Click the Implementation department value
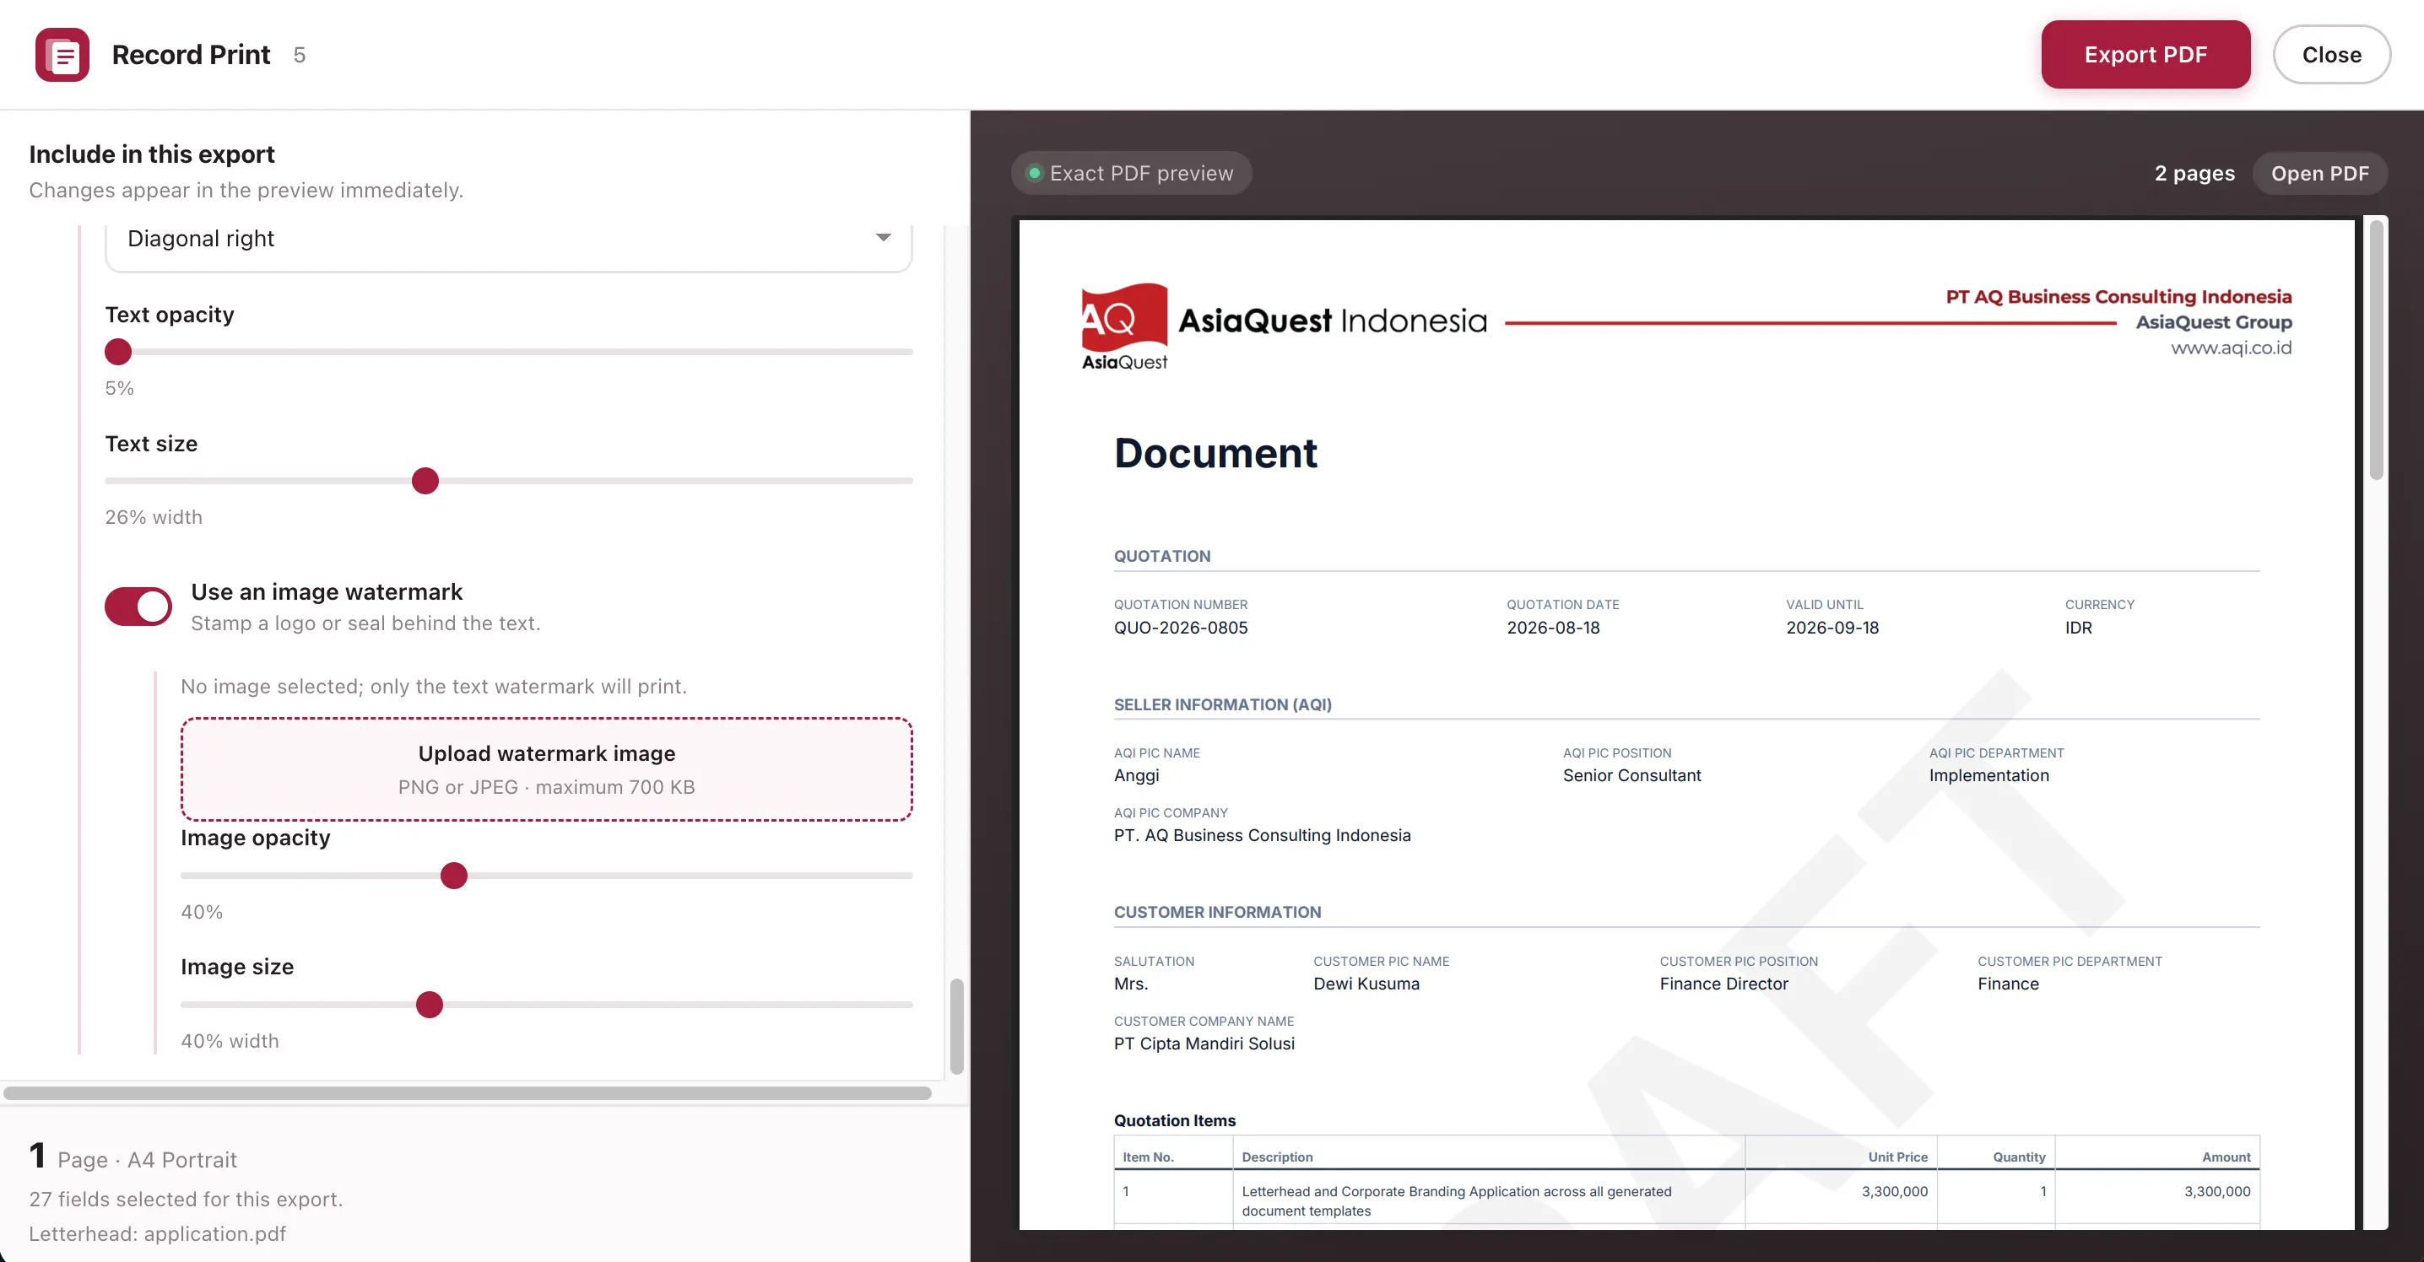 pyautogui.click(x=1988, y=776)
